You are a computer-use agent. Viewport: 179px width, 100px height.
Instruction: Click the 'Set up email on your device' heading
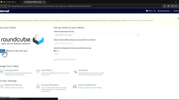point(69,28)
